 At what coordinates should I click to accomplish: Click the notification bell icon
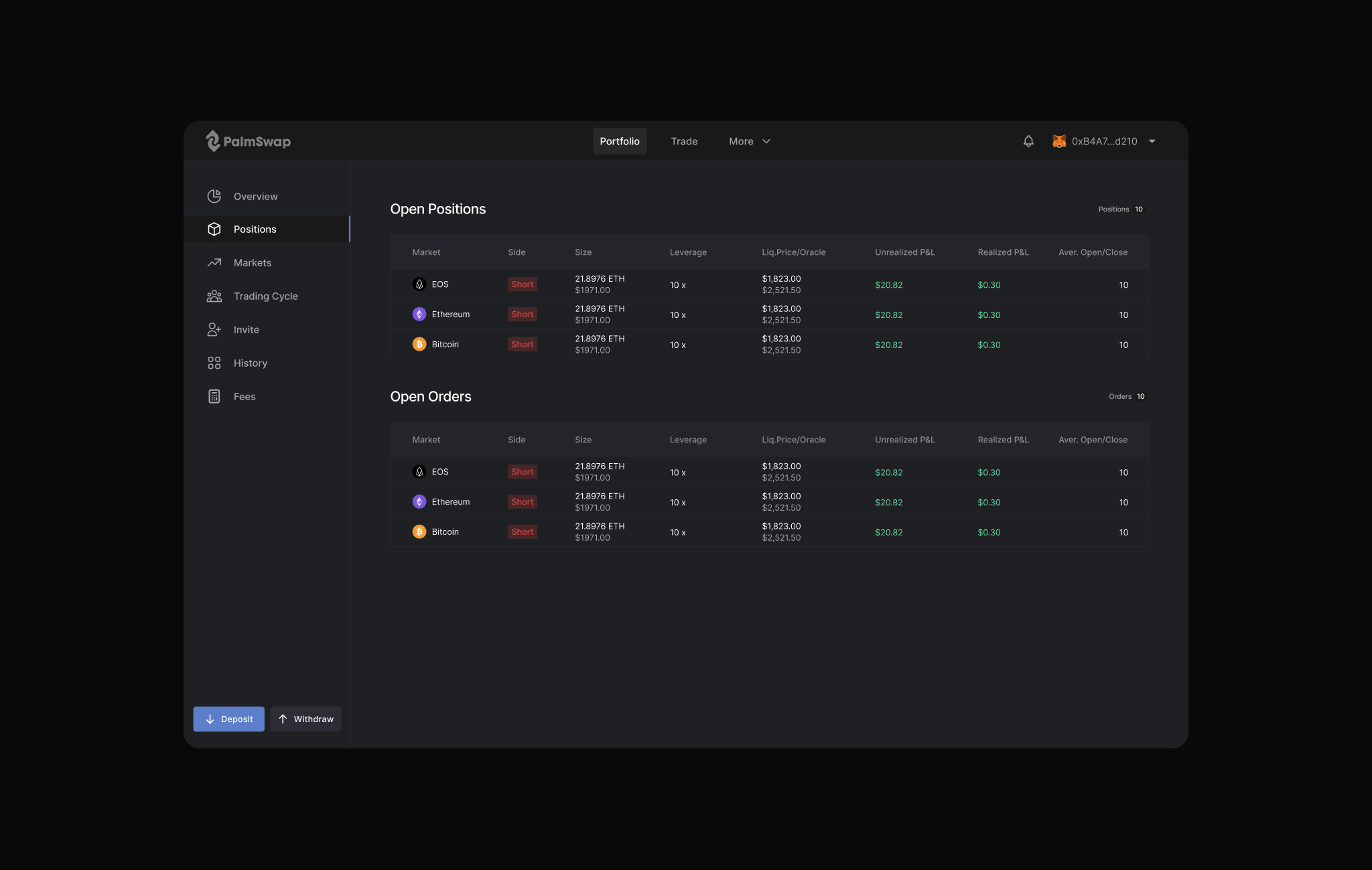point(1028,141)
